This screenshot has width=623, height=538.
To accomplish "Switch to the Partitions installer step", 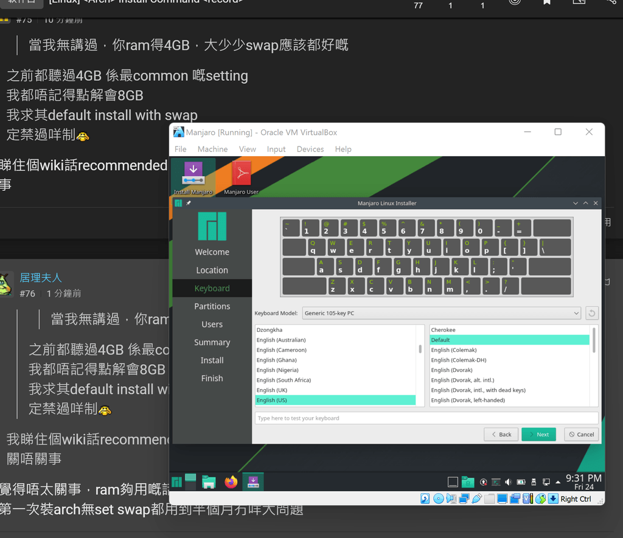I will pos(212,306).
